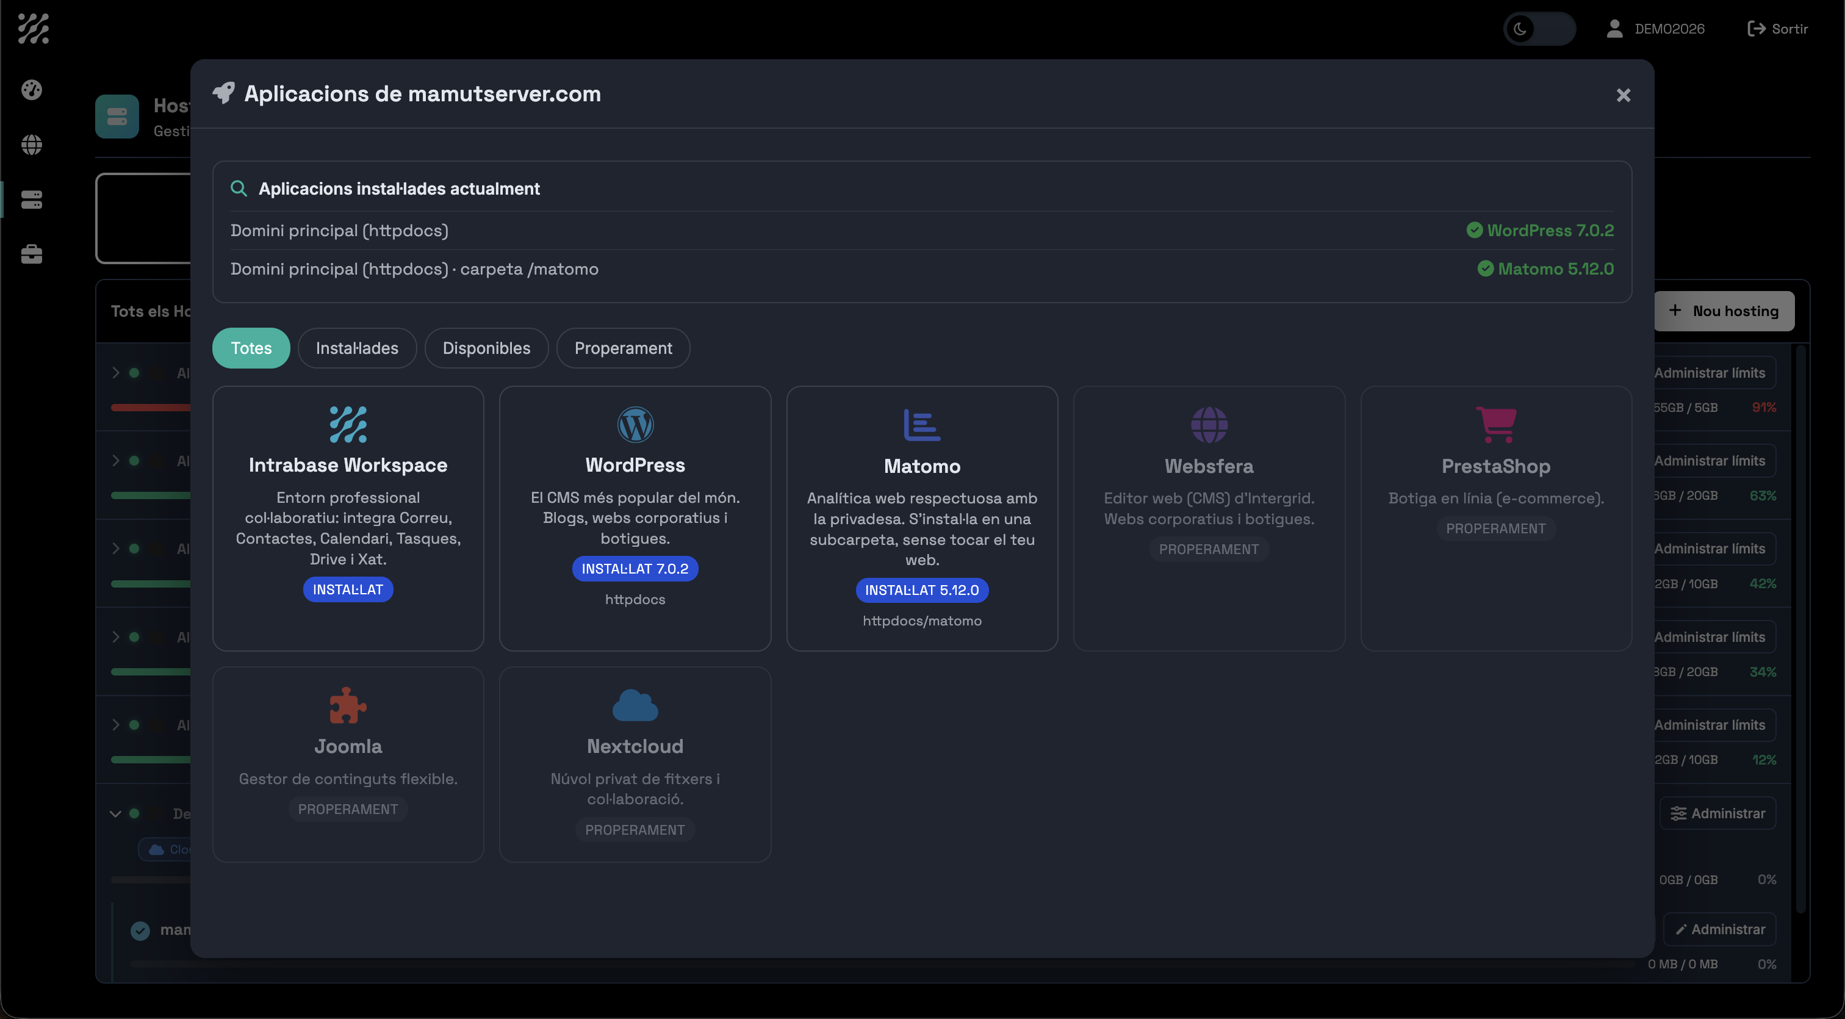Open the server hosting icon in sidebar
This screenshot has height=1019, width=1845.
(x=32, y=200)
